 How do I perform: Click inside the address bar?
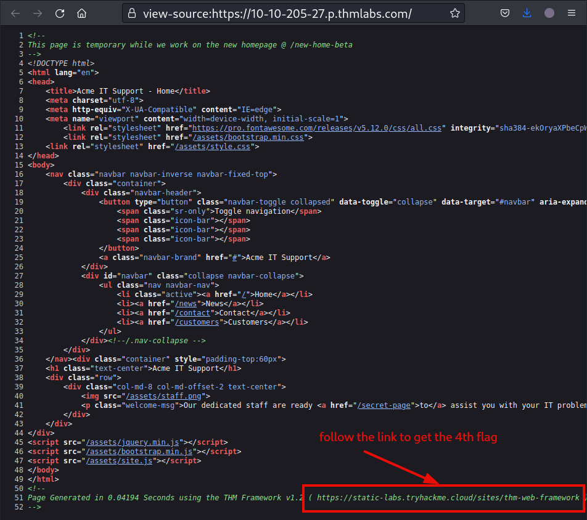point(277,13)
